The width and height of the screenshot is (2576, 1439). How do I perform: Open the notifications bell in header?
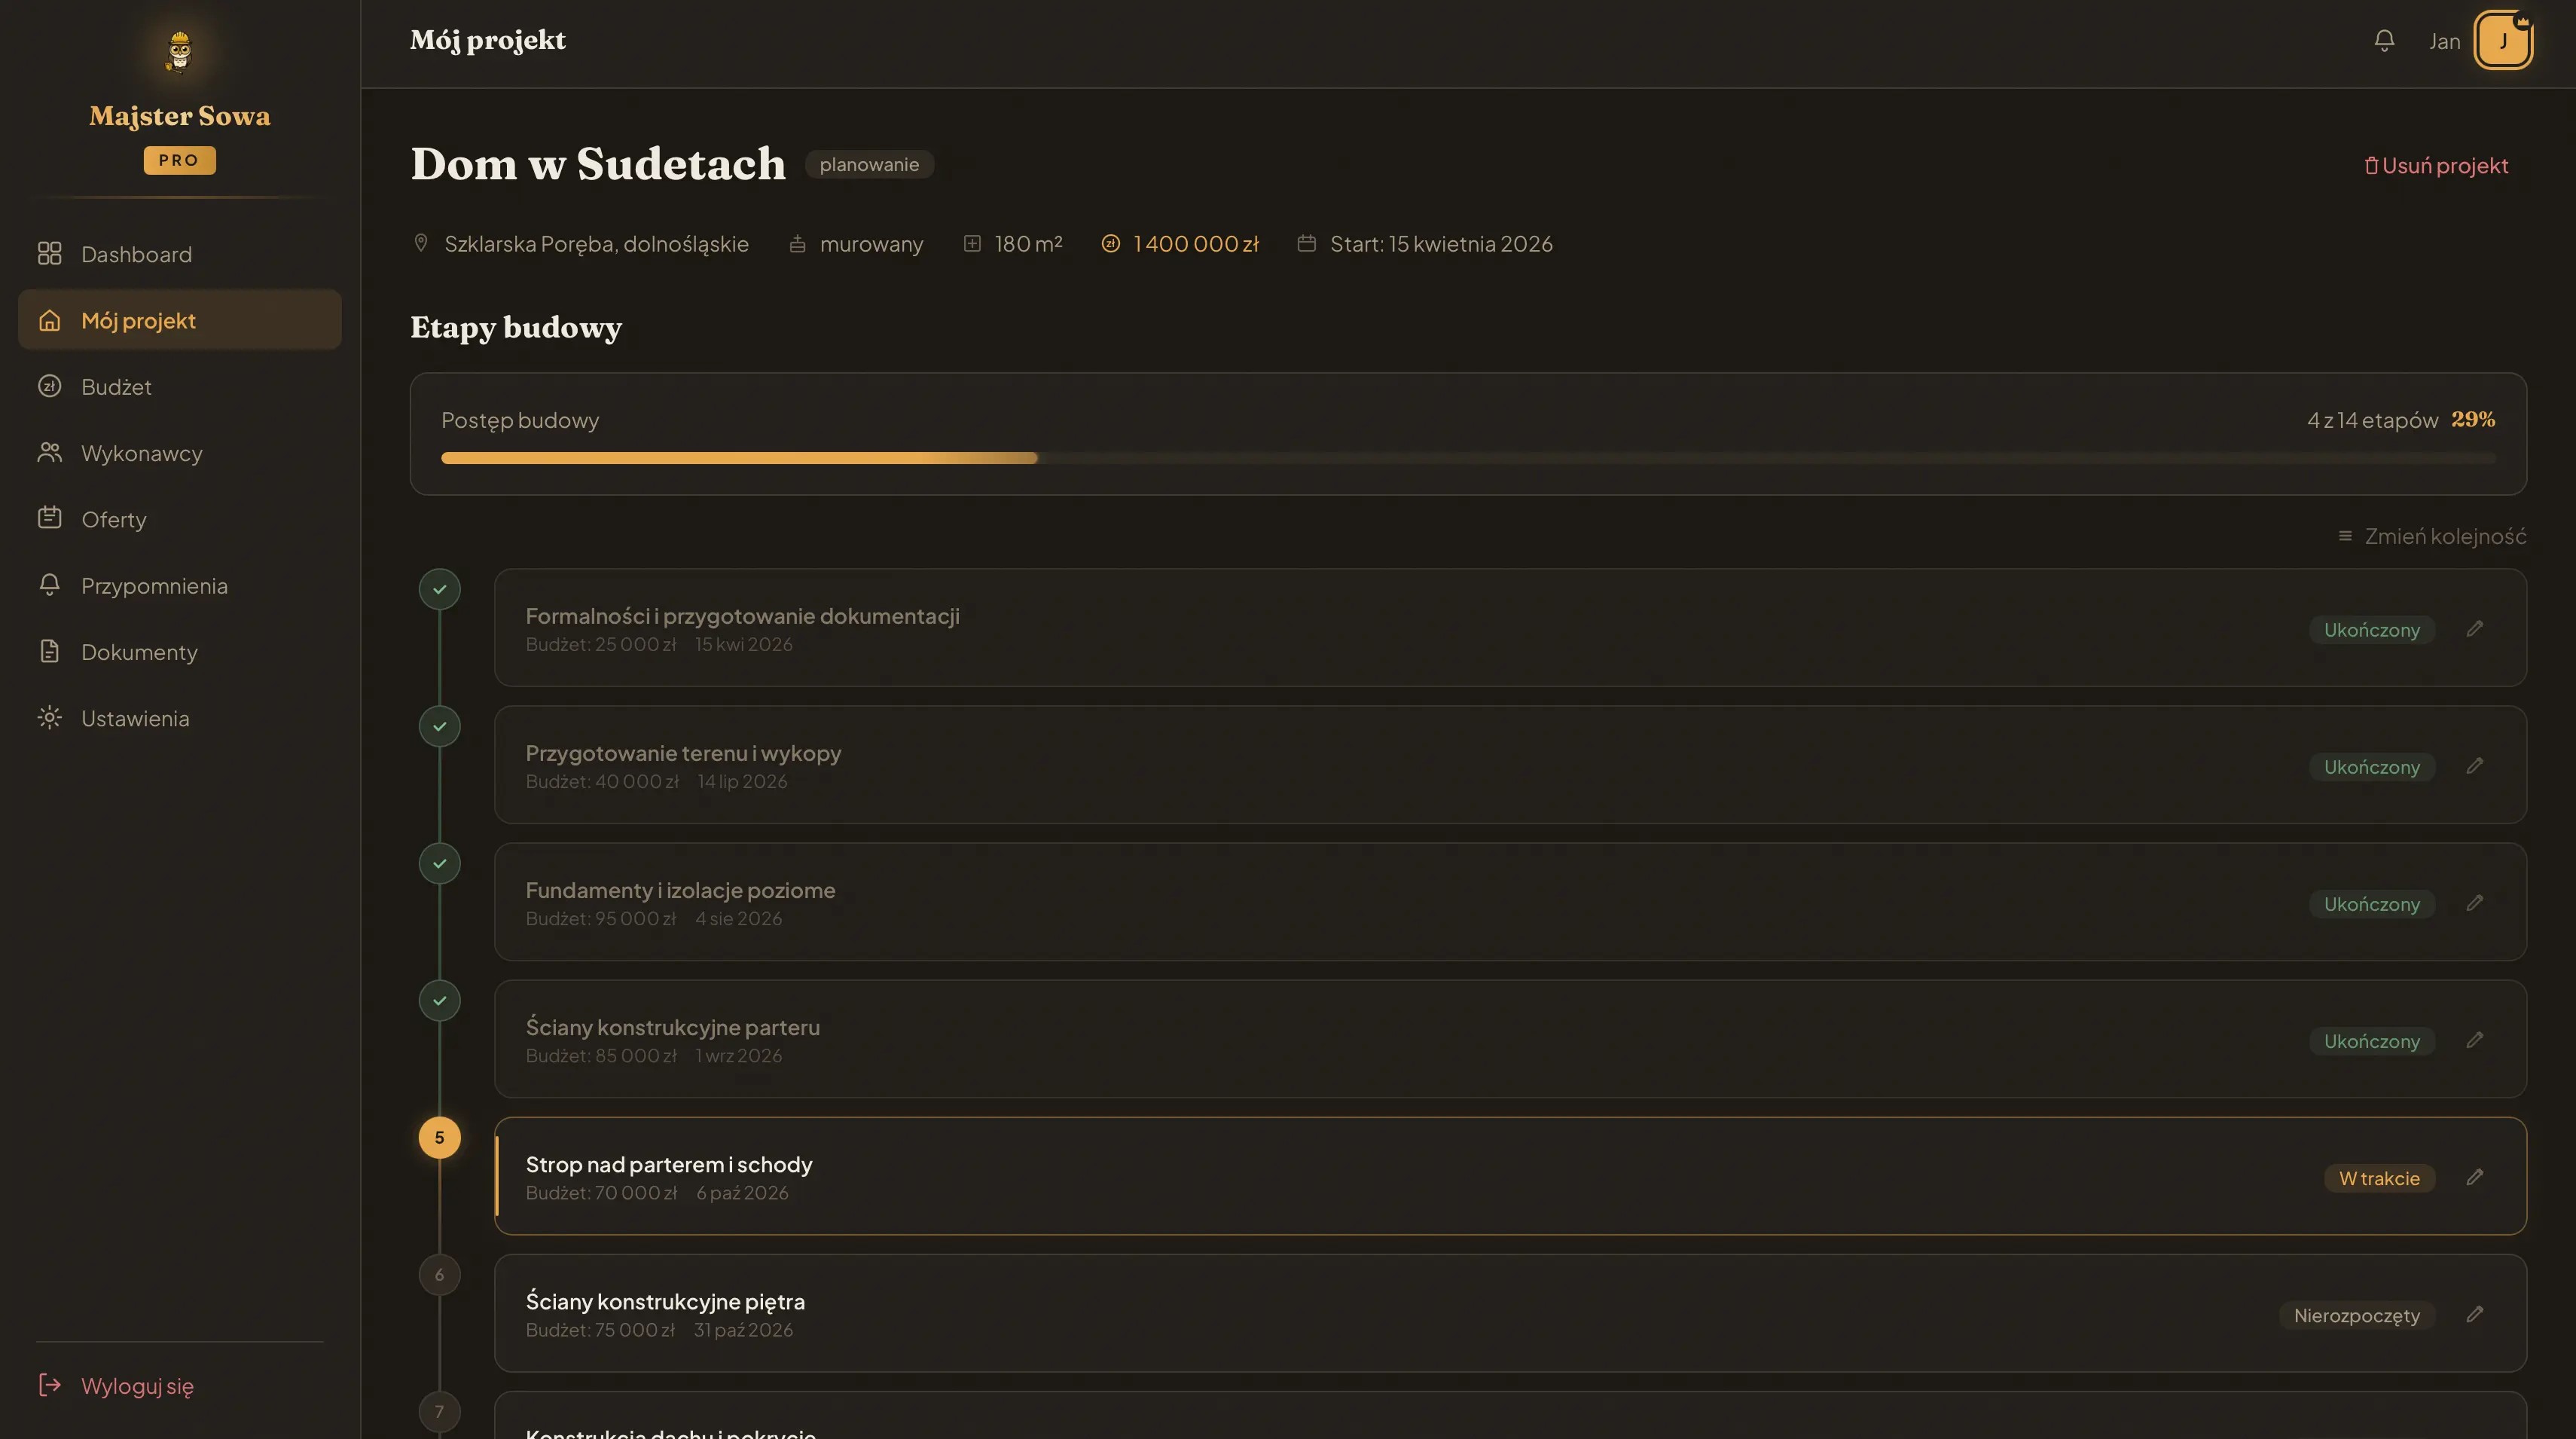[2384, 40]
